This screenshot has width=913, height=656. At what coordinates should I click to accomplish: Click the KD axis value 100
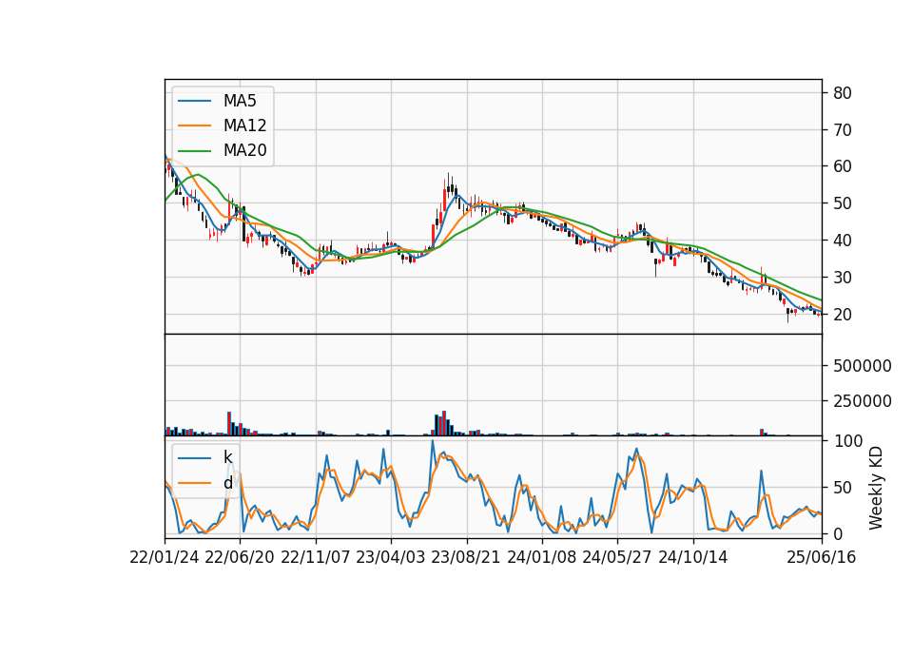(847, 440)
